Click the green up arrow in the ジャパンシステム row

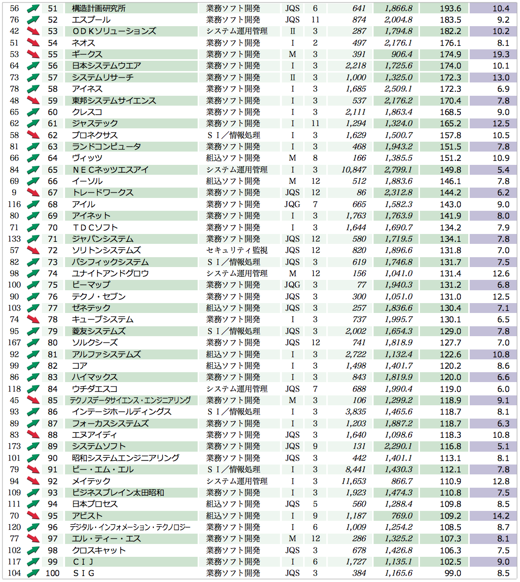33,238
